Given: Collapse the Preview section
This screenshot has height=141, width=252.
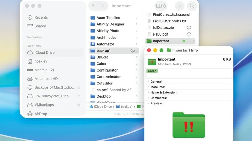Looking at the screenshot, I should (148, 103).
